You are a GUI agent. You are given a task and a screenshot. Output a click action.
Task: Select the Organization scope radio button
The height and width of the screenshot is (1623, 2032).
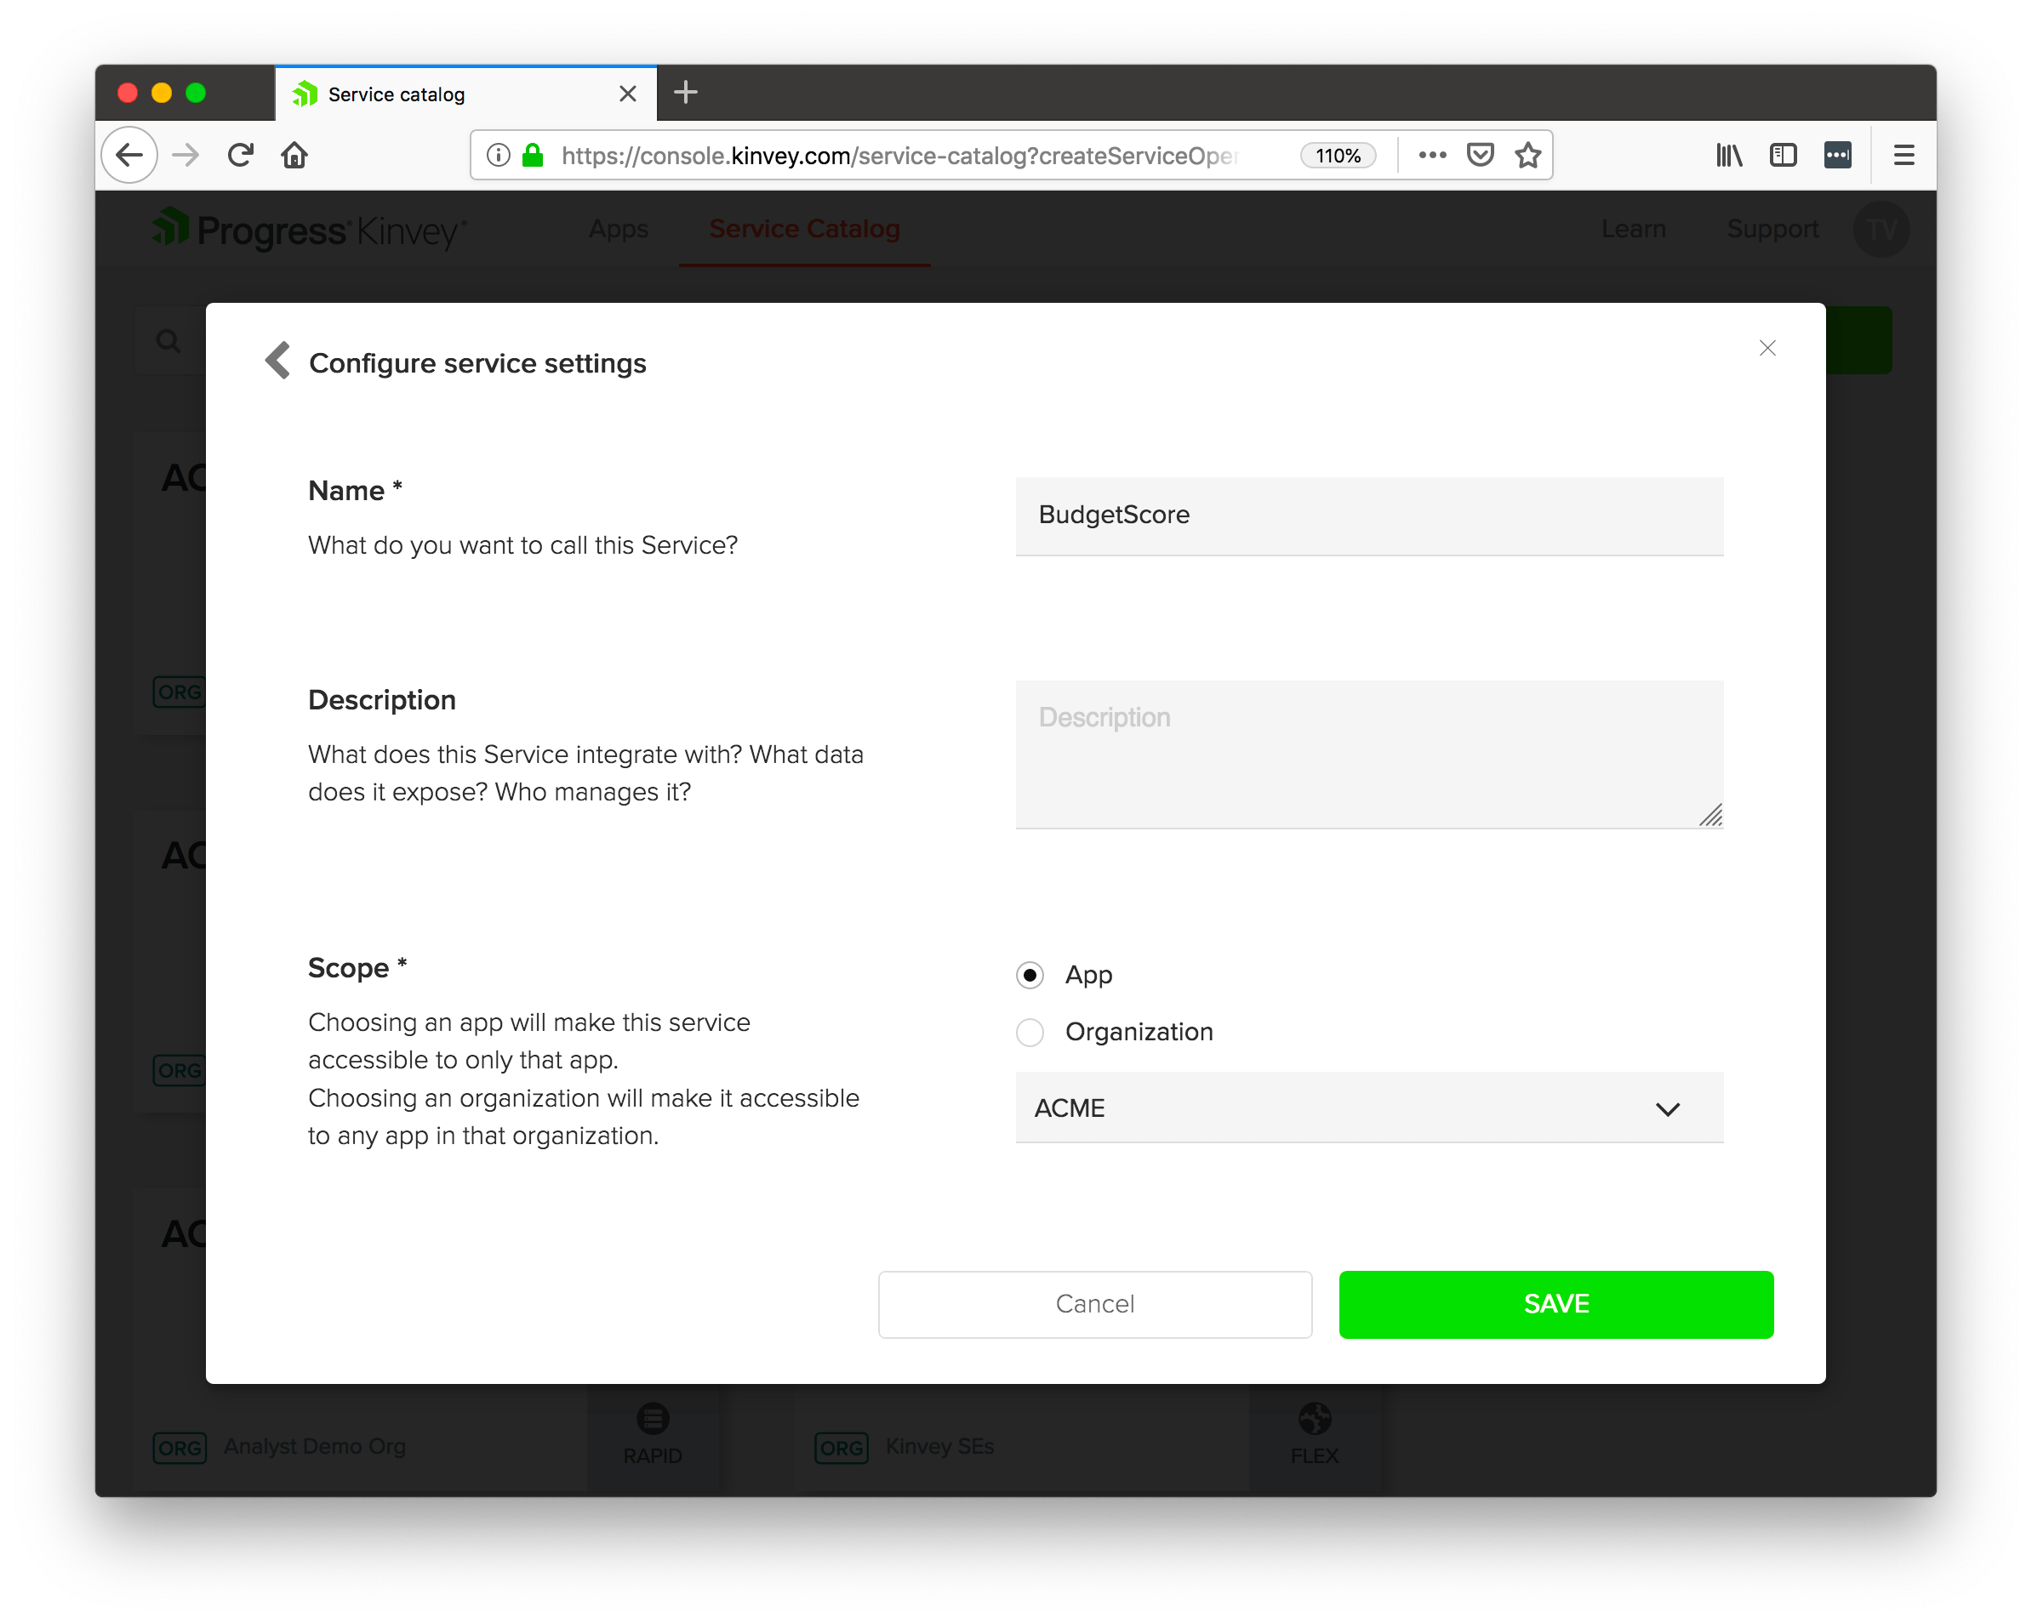click(1030, 1033)
